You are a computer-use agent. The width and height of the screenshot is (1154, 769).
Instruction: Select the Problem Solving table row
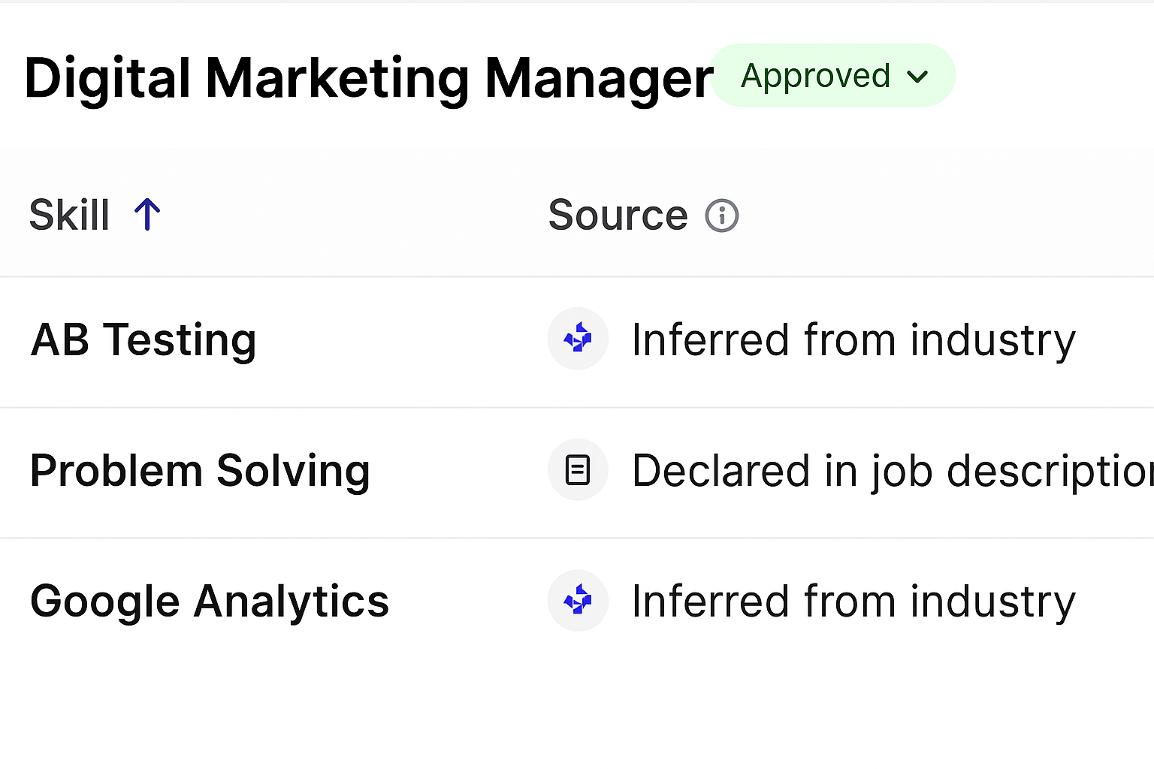(577, 473)
